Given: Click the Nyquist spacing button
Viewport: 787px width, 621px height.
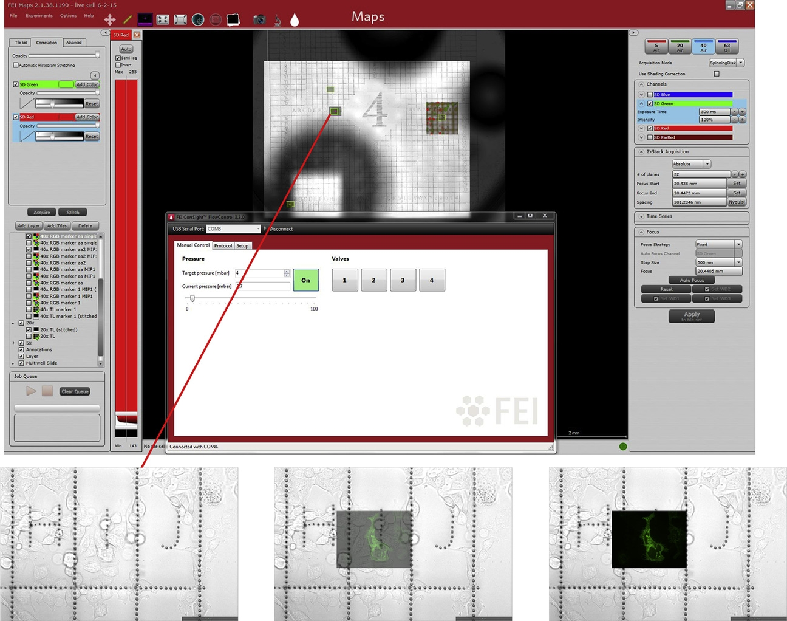Looking at the screenshot, I should (x=737, y=202).
